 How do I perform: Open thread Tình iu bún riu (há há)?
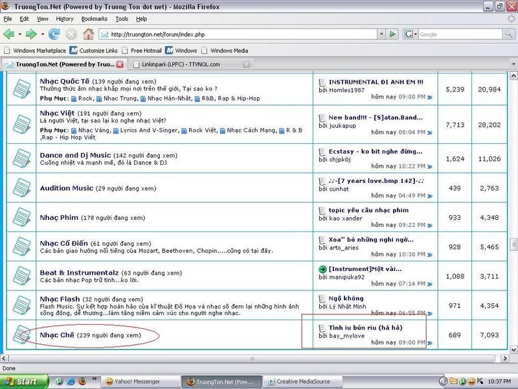365,328
